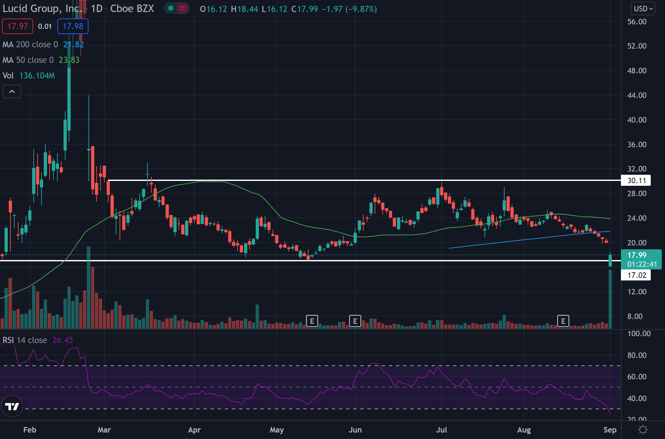Click the earnings E marker in August
Image resolution: width=665 pixels, height=439 pixels.
tap(563, 321)
